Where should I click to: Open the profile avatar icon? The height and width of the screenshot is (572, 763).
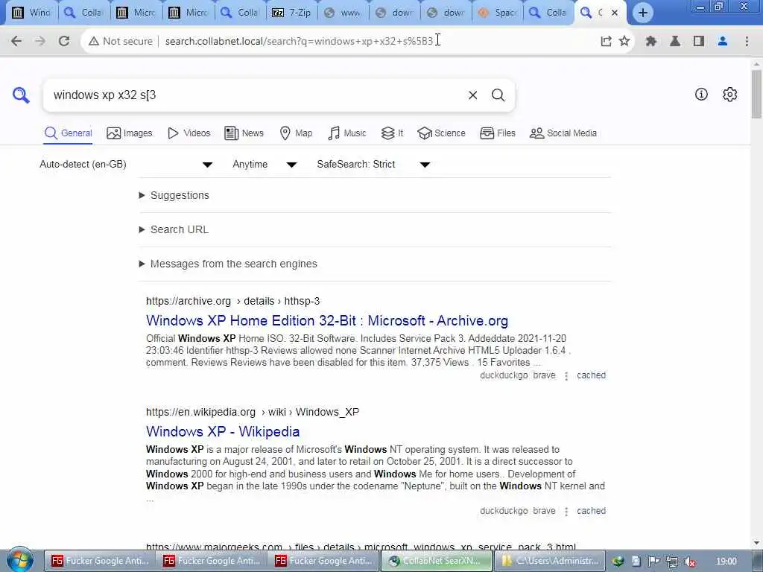coord(723,42)
